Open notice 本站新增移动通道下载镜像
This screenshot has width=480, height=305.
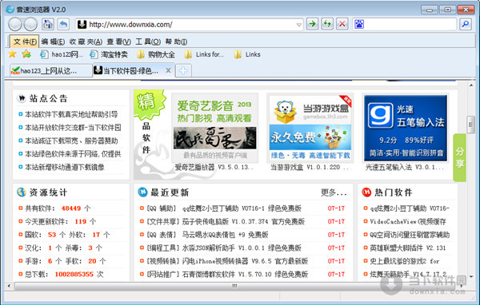(x=65, y=167)
